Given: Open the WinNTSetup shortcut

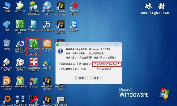Looking at the screenshot, I should point(34,26).
